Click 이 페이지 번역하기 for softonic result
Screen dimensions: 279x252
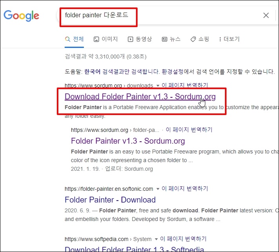[x=185, y=188]
